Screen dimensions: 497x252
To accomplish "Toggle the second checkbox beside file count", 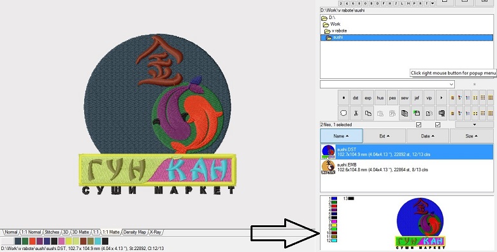I will [438, 125].
